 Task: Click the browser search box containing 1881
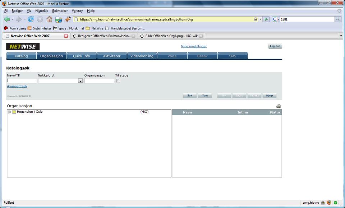[307, 19]
